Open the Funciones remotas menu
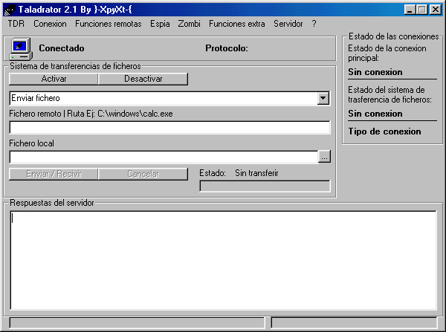446x332 pixels. point(109,24)
